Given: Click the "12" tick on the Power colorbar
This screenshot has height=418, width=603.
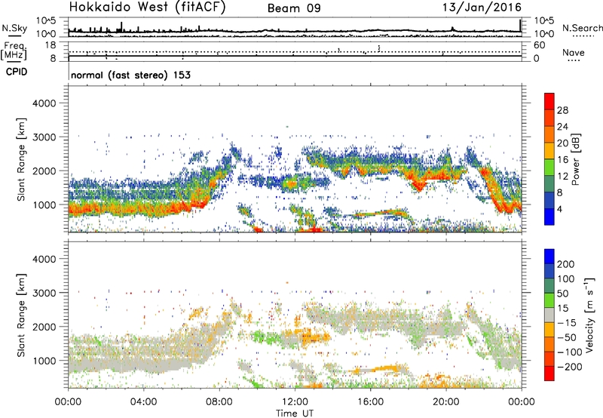Looking at the screenshot, I should (x=562, y=177).
